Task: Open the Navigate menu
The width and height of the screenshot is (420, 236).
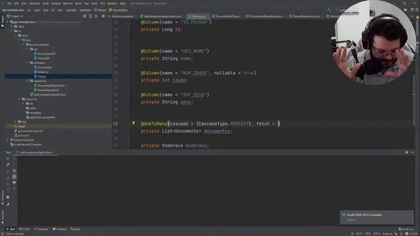Action: [x=35, y=3]
